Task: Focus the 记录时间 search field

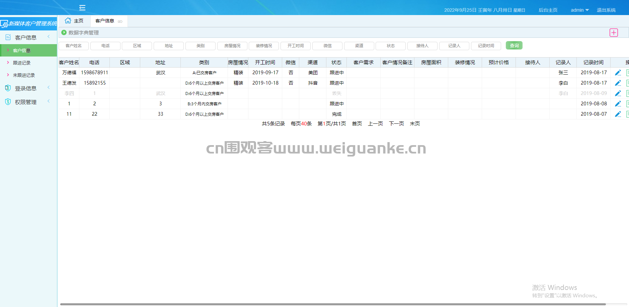Action: pos(486,46)
